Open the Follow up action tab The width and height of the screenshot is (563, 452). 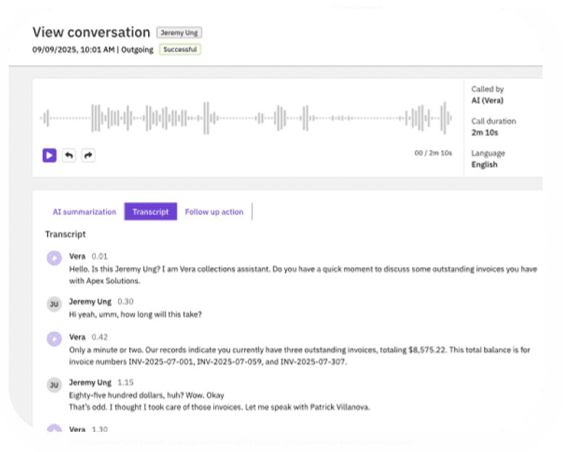pos(214,212)
